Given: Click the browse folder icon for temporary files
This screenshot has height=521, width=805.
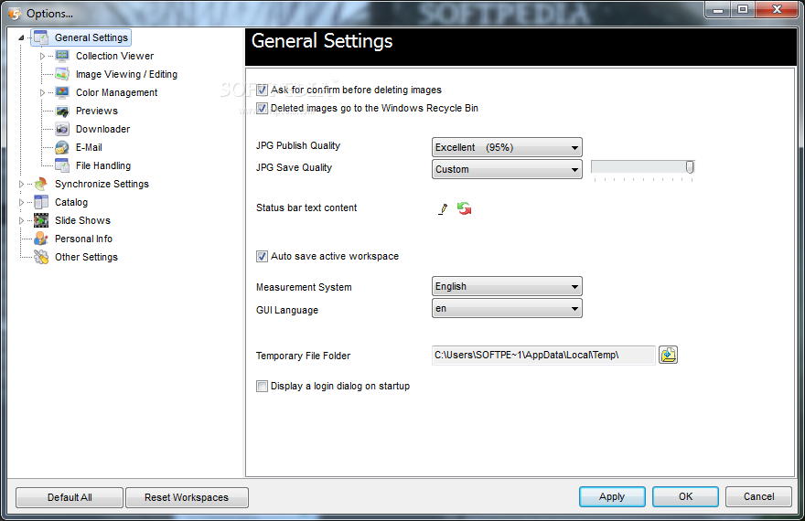Looking at the screenshot, I should (668, 355).
